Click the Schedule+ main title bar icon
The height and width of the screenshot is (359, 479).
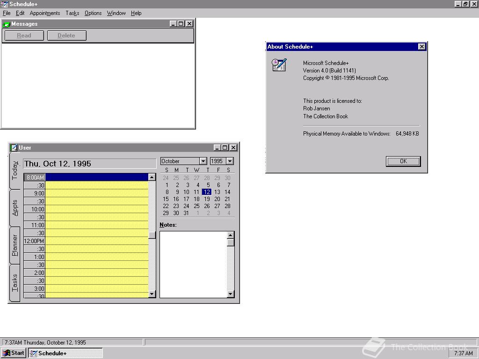pyautogui.click(x=4, y=4)
